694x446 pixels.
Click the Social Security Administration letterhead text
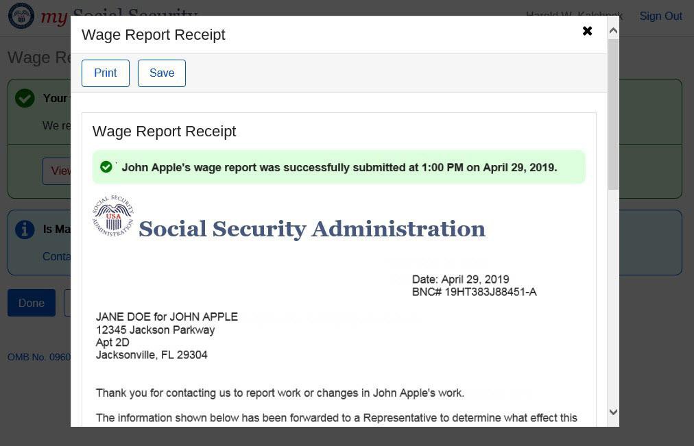click(x=312, y=229)
